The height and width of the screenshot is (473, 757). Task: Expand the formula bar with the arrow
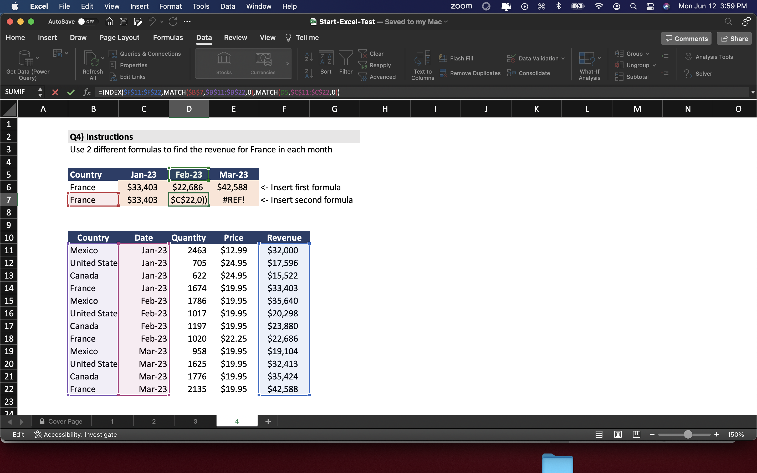coord(753,92)
